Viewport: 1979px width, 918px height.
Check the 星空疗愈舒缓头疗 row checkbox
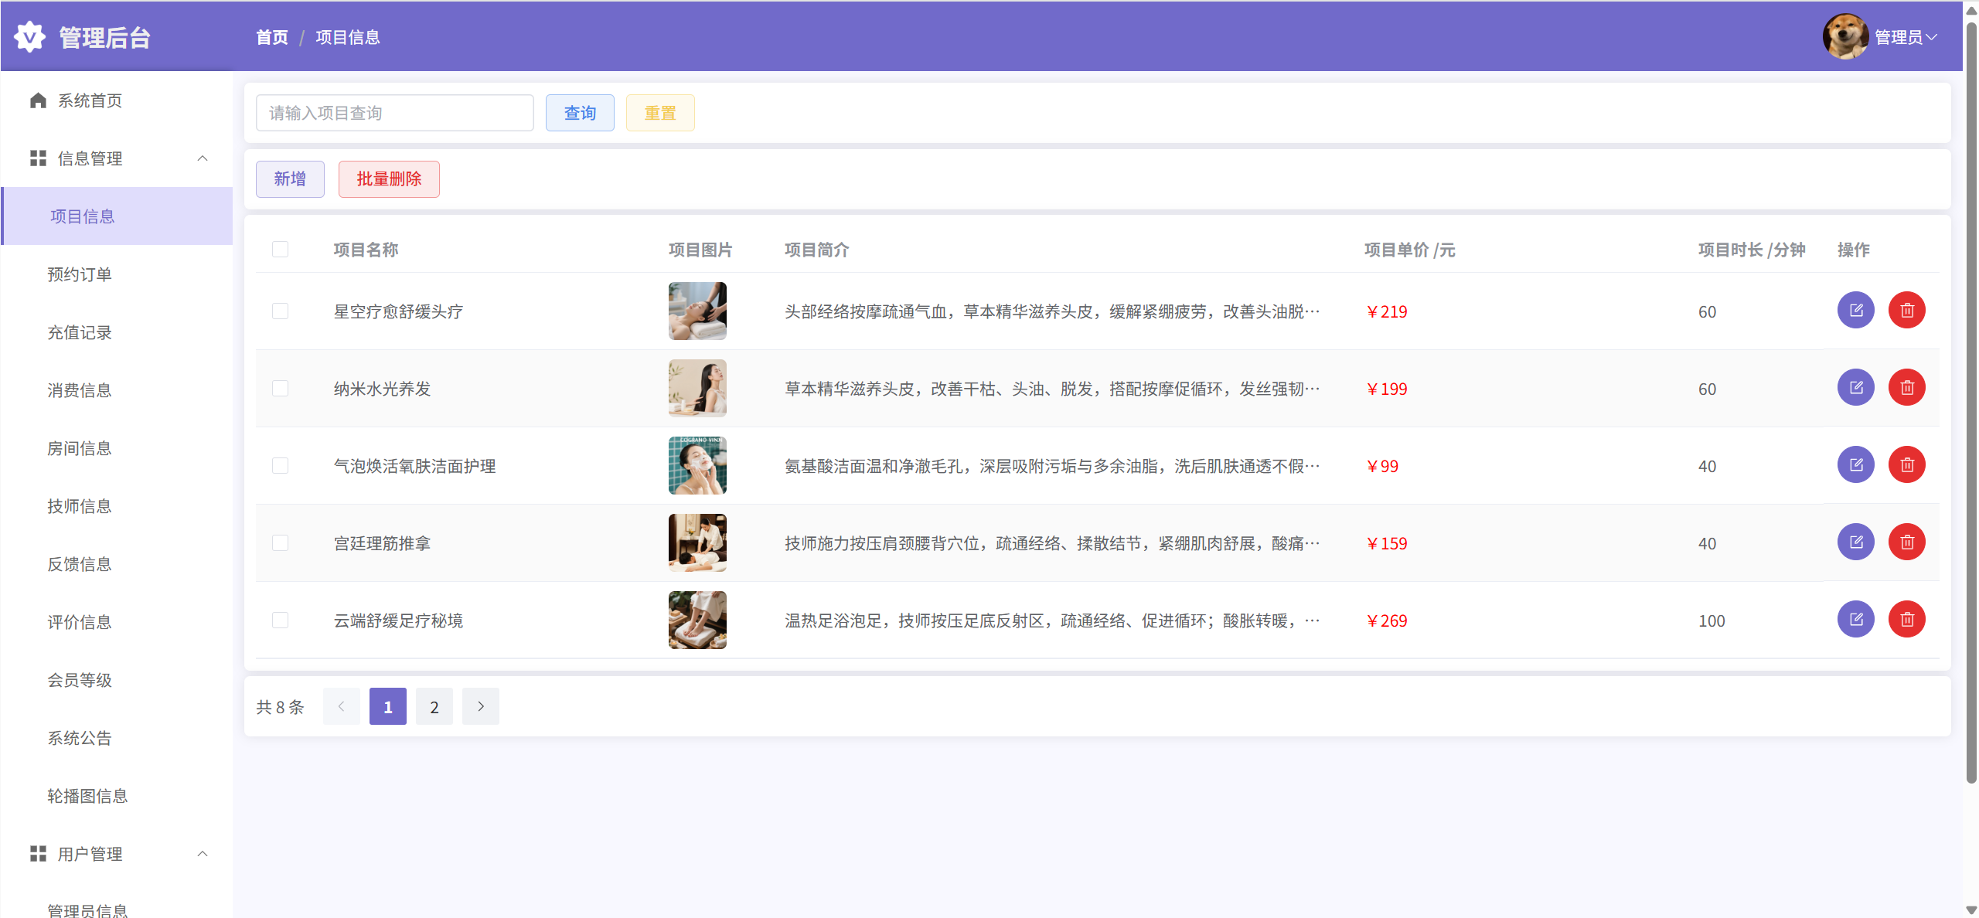coord(280,311)
